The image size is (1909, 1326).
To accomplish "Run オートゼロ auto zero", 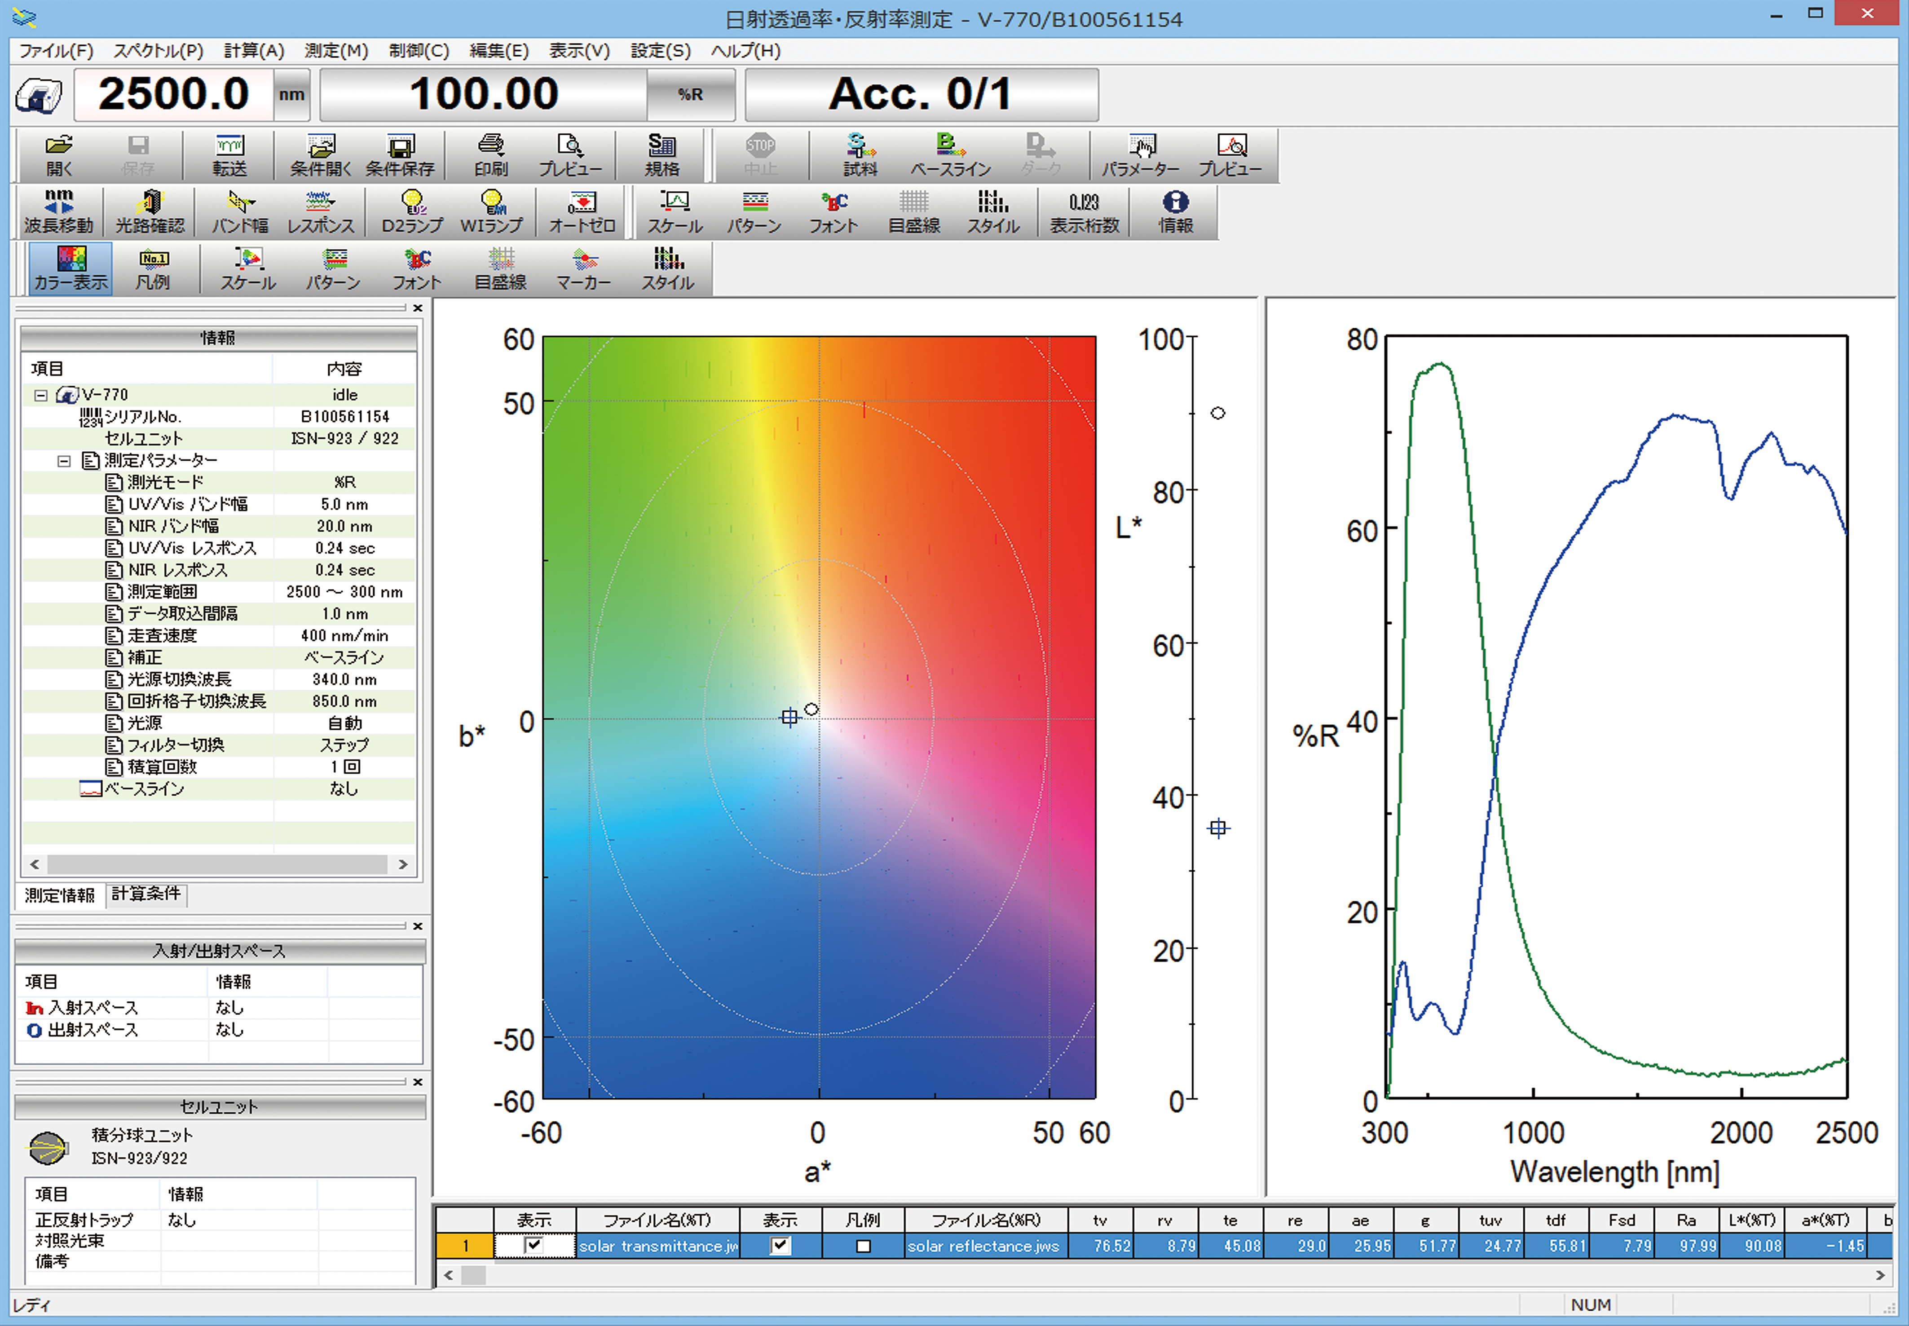I will [x=582, y=212].
